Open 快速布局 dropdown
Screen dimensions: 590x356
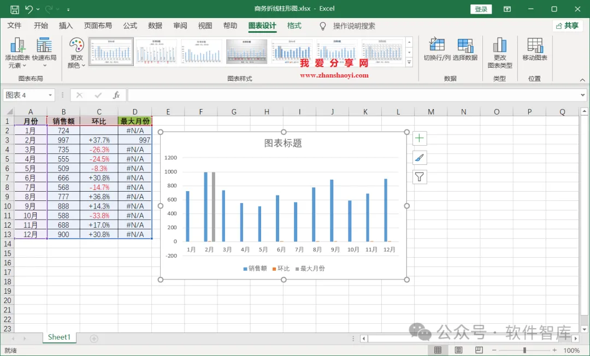pos(44,53)
